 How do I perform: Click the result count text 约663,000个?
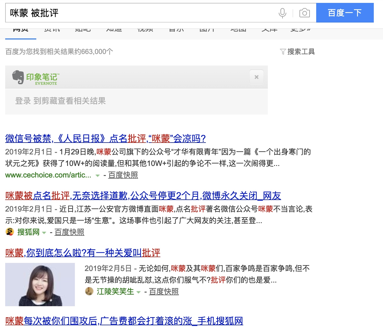coord(94,52)
